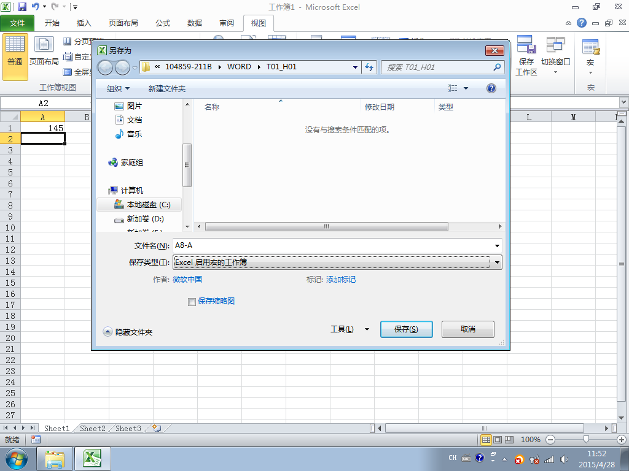This screenshot has width=629, height=471.
Task: Open the 组织 dropdown menu
Action: pyautogui.click(x=119, y=88)
